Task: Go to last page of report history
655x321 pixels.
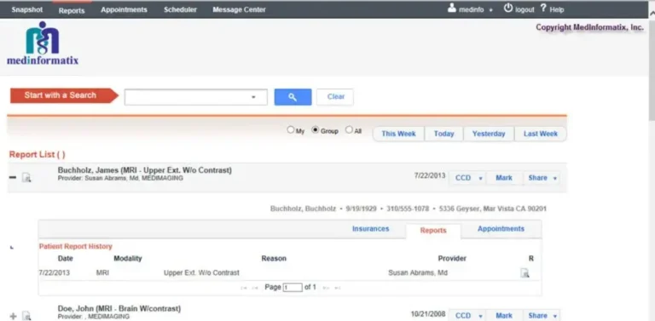Action: tap(338, 288)
